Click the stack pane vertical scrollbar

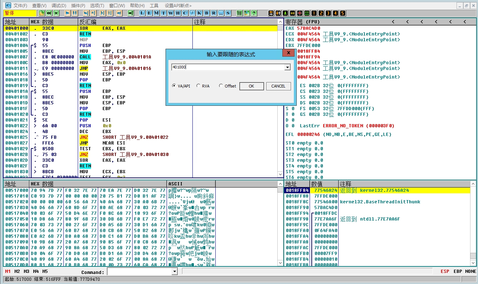pyautogui.click(x=474, y=222)
